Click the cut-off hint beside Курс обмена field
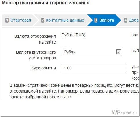Viewport: 140px width, 117px height. (x=135, y=73)
